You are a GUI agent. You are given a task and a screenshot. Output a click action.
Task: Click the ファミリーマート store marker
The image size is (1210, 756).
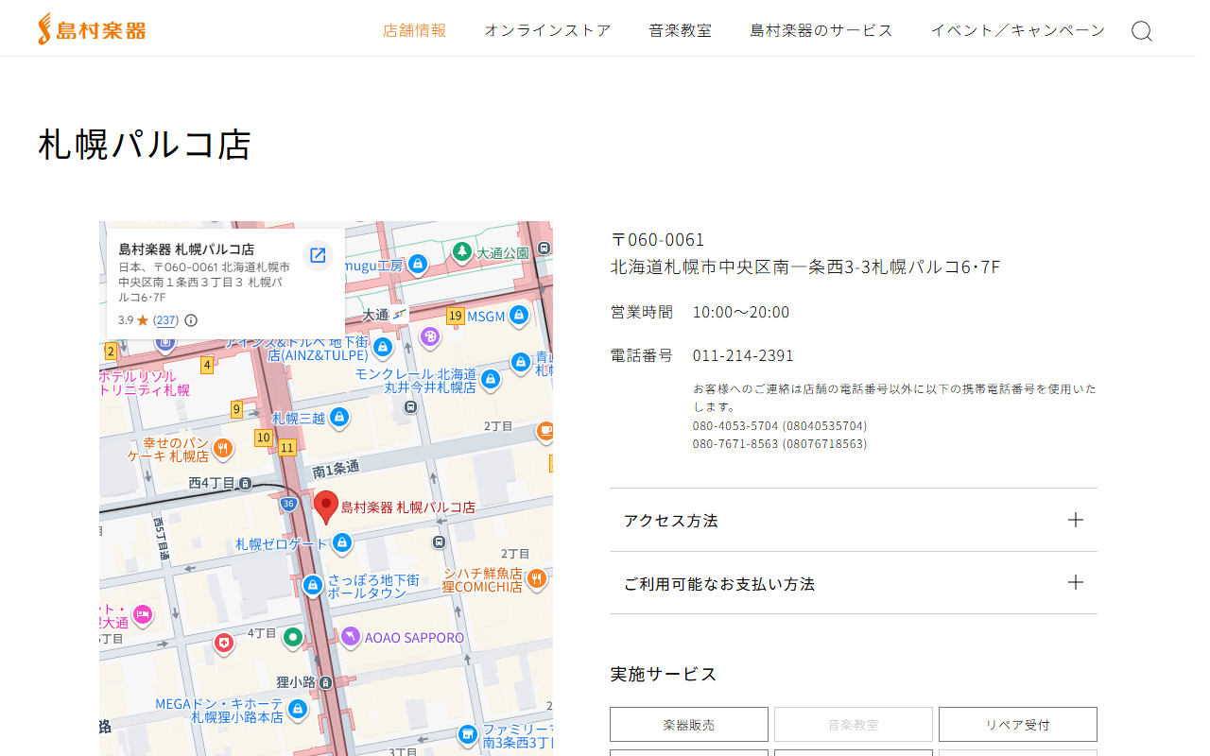pos(468,734)
